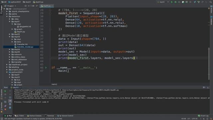The height and width of the screenshot is (120, 213).
Task: Select Transfer.h5 in the project tree
Action: [x=21, y=44]
